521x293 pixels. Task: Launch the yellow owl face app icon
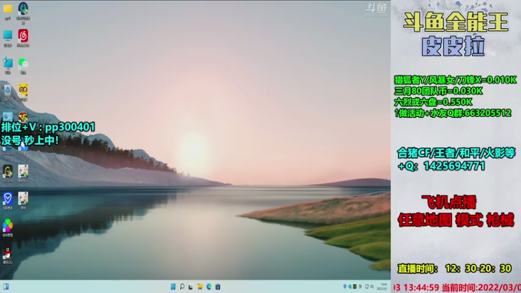point(23,90)
